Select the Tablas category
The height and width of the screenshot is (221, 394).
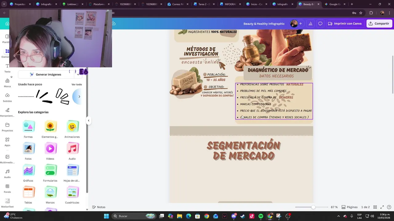(x=28, y=195)
